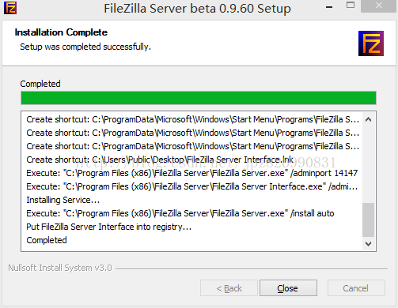Select the first Create shortcut log line
The height and width of the screenshot is (308, 398).
tap(192, 119)
